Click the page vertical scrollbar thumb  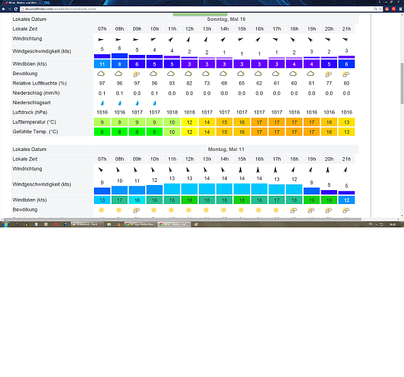(401, 82)
